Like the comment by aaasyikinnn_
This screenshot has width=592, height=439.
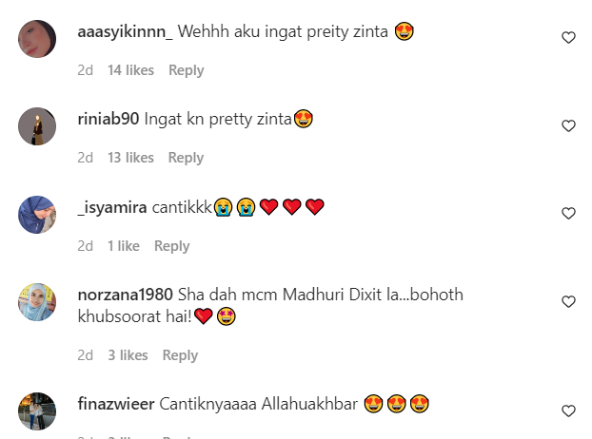[x=568, y=37]
